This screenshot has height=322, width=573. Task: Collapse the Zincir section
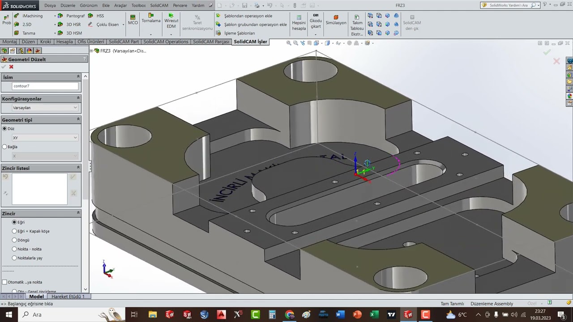(x=78, y=213)
